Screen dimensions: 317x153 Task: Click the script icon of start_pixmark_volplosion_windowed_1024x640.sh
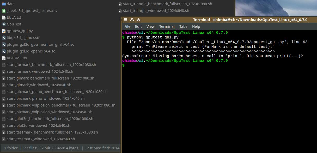pos(4,112)
